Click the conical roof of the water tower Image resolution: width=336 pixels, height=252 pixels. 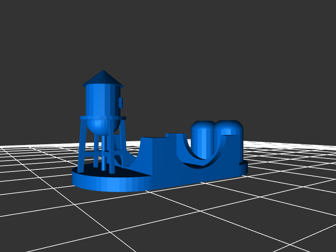point(102,78)
